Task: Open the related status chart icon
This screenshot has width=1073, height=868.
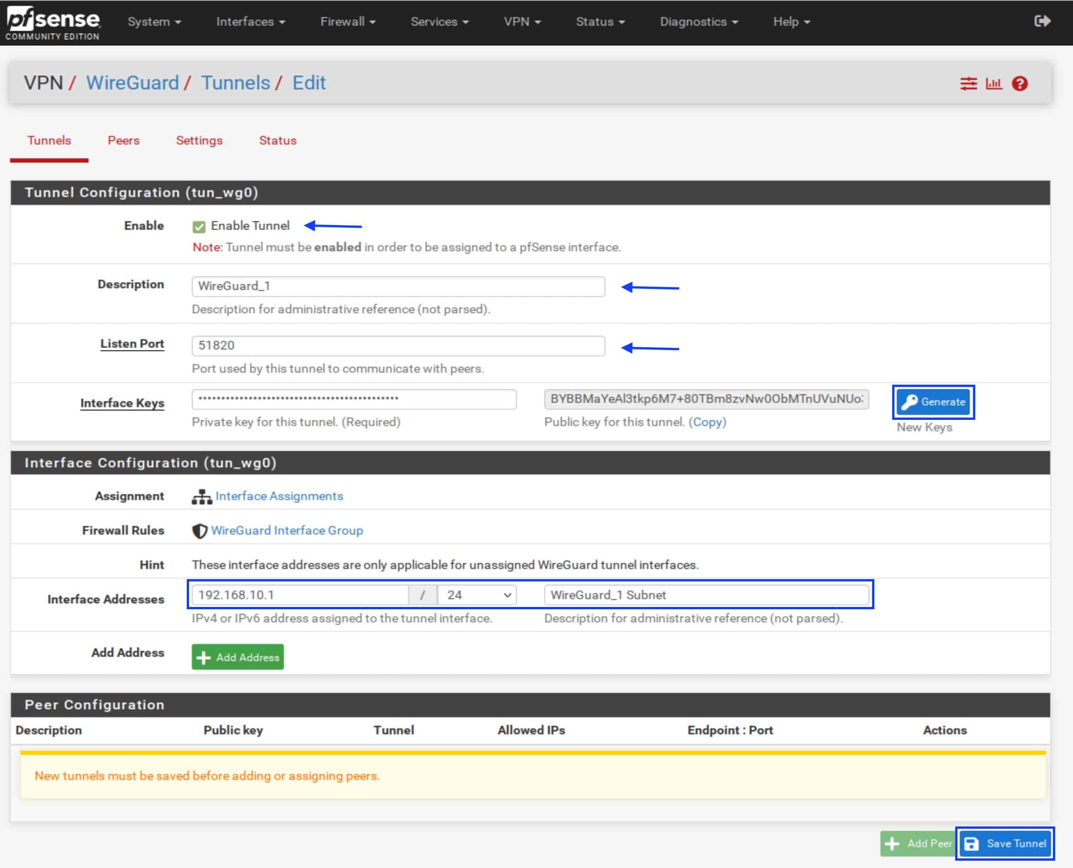Action: (994, 84)
